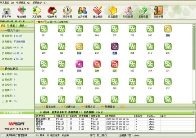The height and width of the screenshot is (138, 196).
Task: Select free table 210
Action: (x=61, y=46)
